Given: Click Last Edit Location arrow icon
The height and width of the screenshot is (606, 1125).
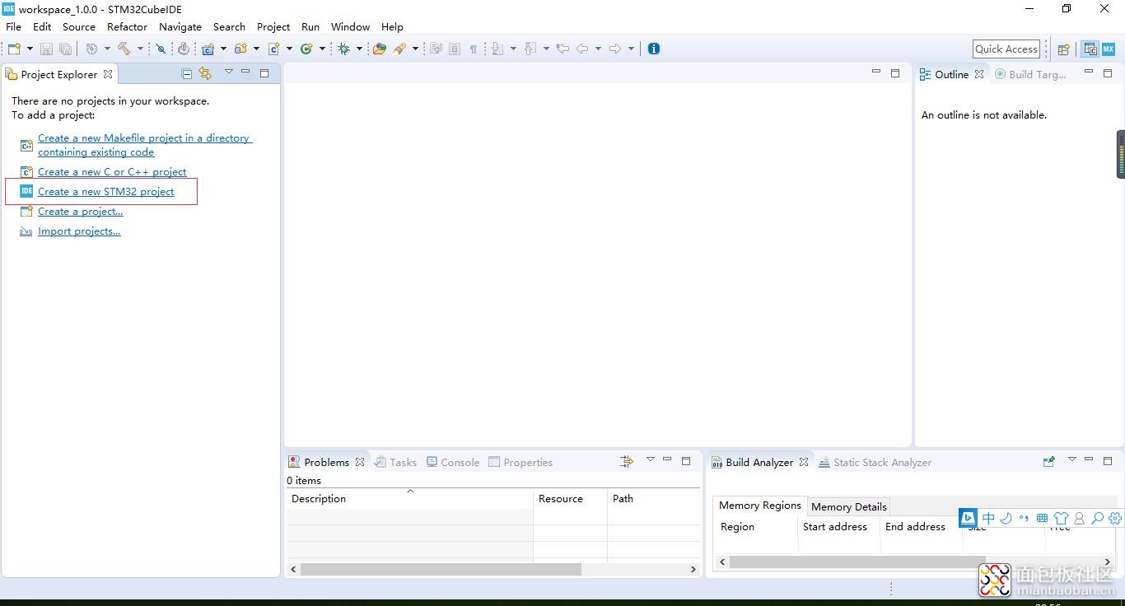Looking at the screenshot, I should click(x=562, y=49).
